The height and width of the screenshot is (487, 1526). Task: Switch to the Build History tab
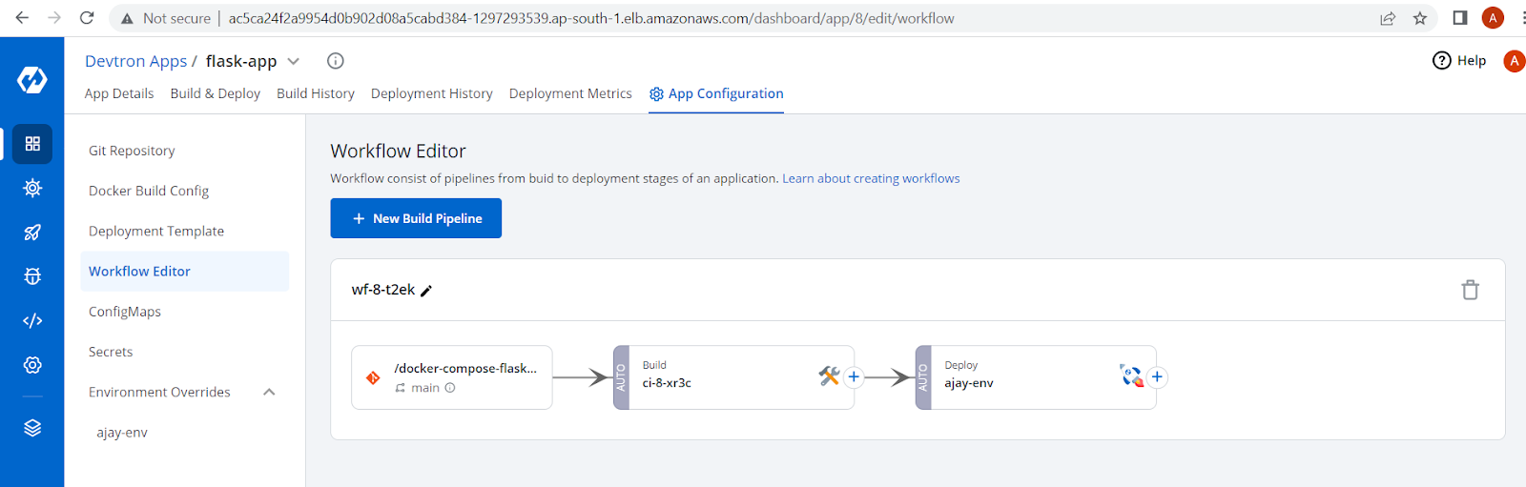coord(315,93)
